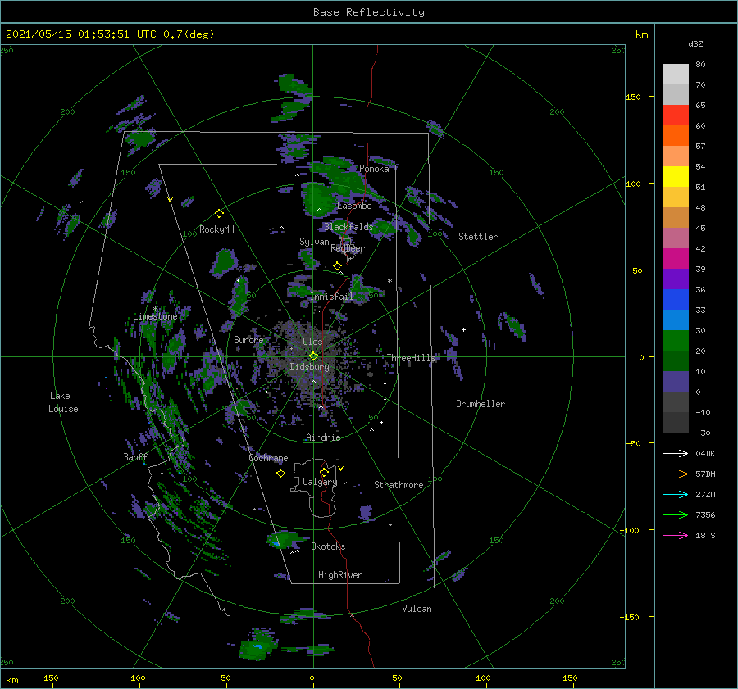Viewport: 738px width, 689px height.
Task: Click the Drumheller town label
Action: click(x=481, y=404)
